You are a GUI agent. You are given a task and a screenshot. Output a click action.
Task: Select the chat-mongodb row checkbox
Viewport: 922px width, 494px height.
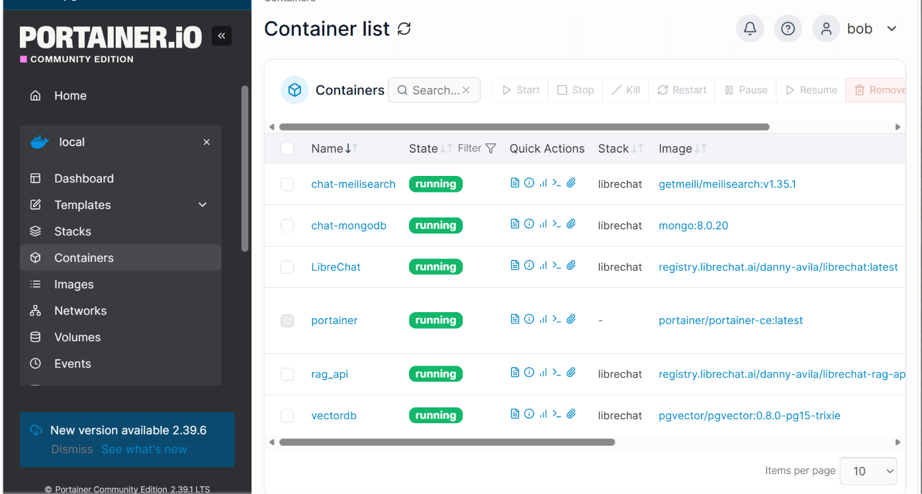point(287,226)
